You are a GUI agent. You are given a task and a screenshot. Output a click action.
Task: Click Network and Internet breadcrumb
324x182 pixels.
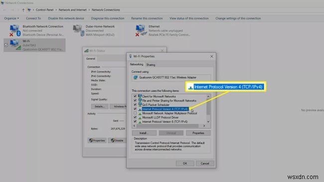coord(73,10)
